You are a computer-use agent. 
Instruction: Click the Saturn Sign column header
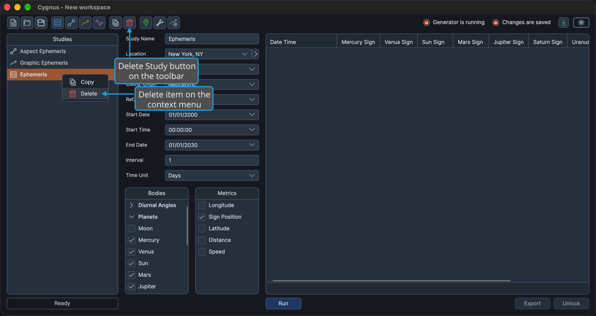click(x=548, y=42)
